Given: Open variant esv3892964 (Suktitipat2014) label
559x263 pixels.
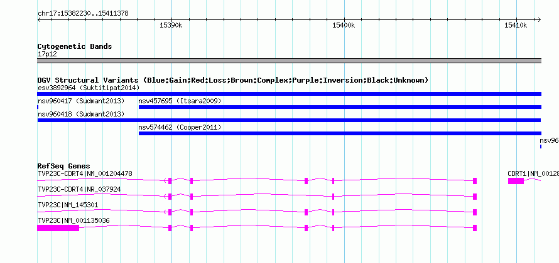Looking at the screenshot, I should pos(89,88).
